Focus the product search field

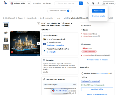[67, 3]
